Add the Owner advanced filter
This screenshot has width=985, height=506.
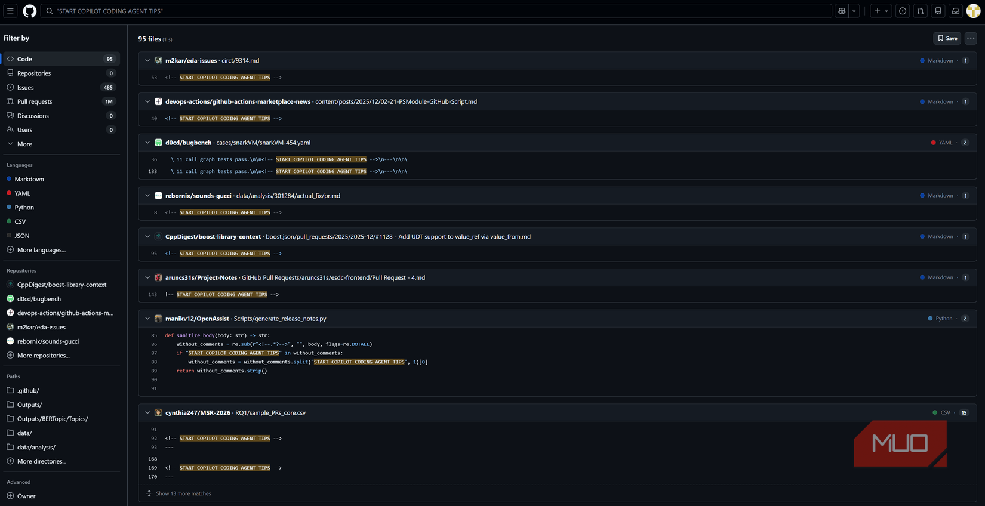coord(61,496)
